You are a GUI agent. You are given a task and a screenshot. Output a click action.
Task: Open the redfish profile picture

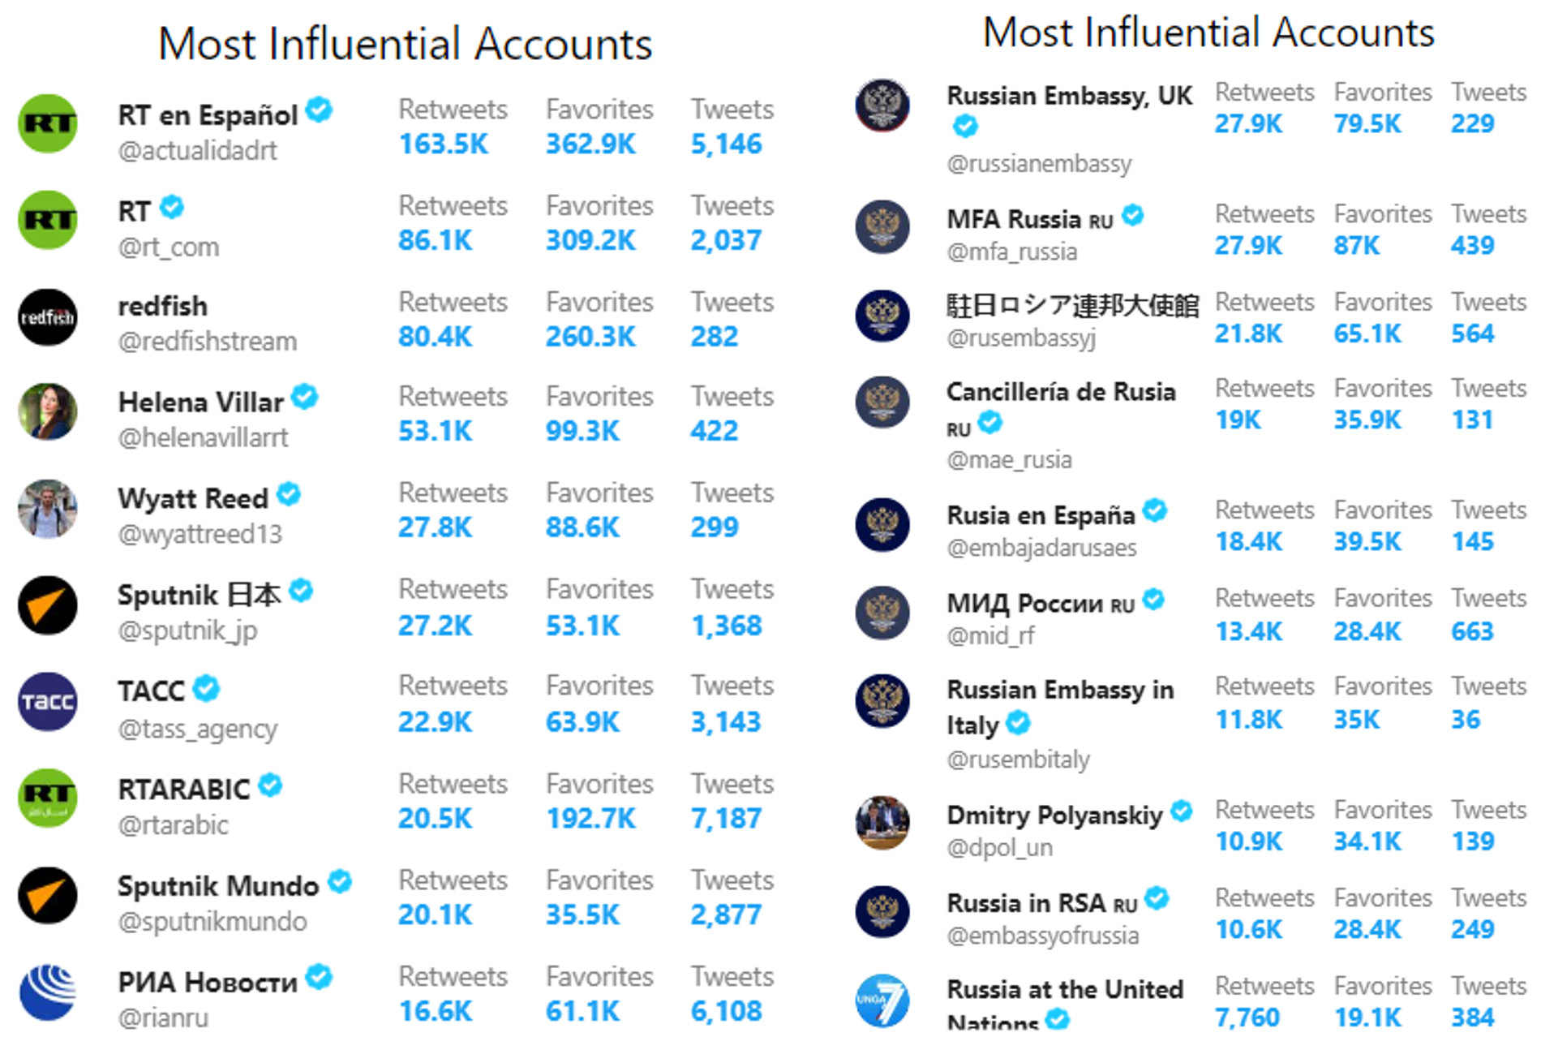(48, 317)
